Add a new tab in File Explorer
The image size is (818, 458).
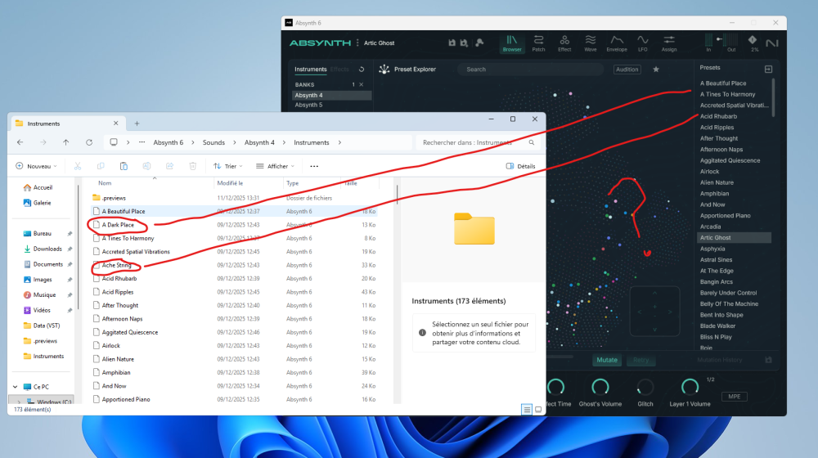pos(137,123)
